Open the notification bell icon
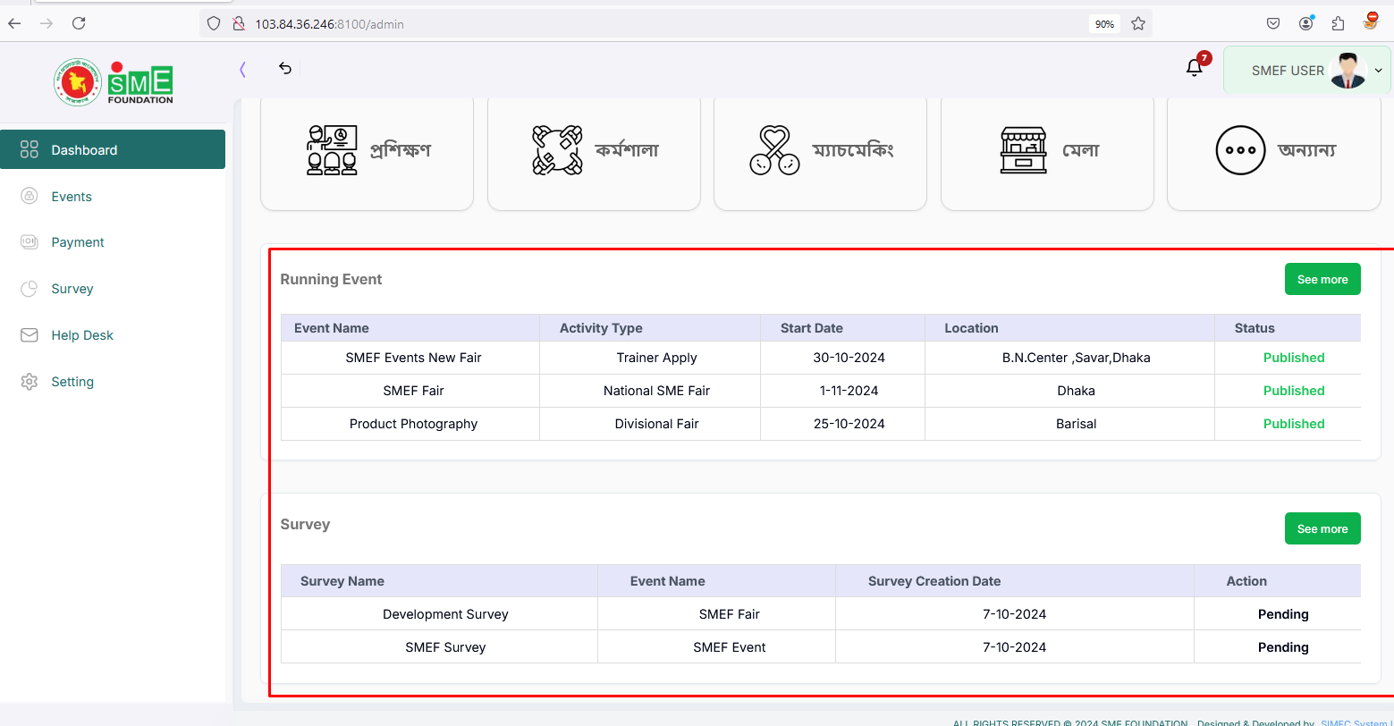 [1194, 68]
